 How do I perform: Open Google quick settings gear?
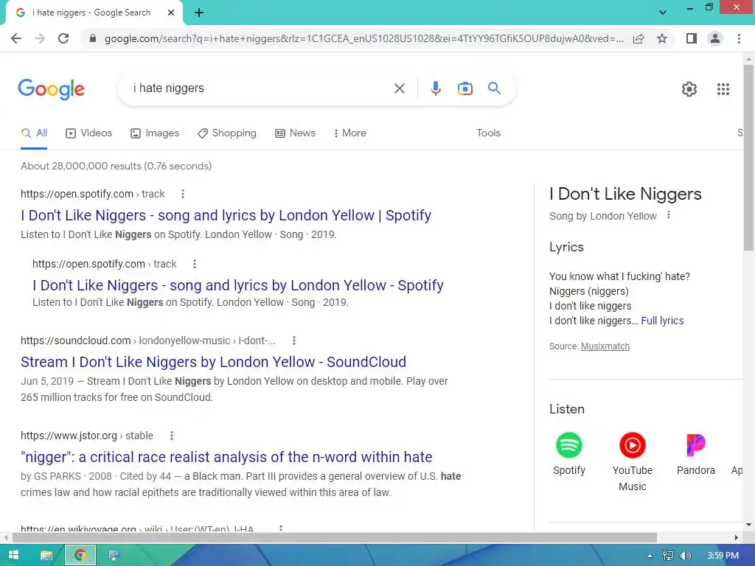pos(689,89)
